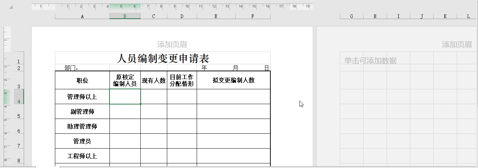Click the 工程师以上 cell

(x=82, y=156)
